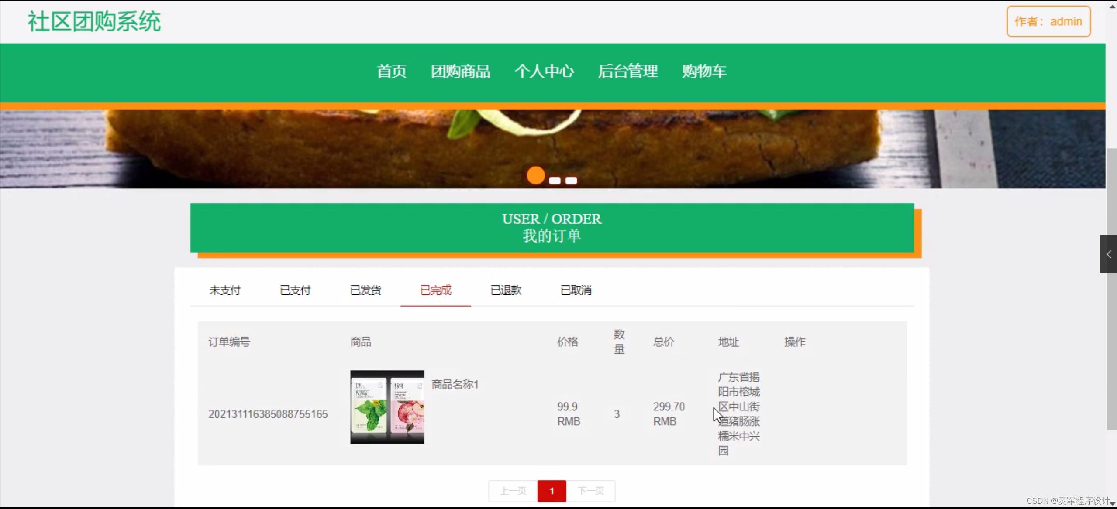
Task: Go to previous page 上一页
Action: (x=513, y=491)
